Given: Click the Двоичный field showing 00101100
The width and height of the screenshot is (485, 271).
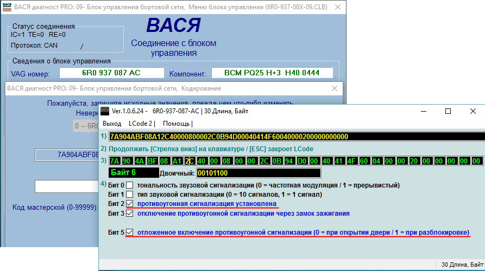Looking at the screenshot, I should pos(259,173).
